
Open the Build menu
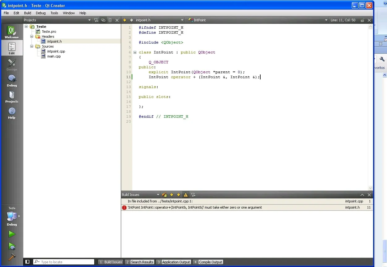tap(28, 13)
